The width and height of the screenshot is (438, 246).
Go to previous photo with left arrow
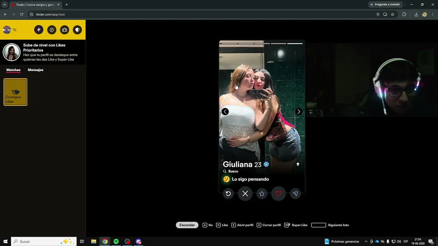coord(225,112)
